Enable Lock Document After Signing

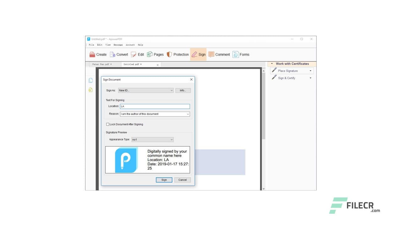(108, 124)
